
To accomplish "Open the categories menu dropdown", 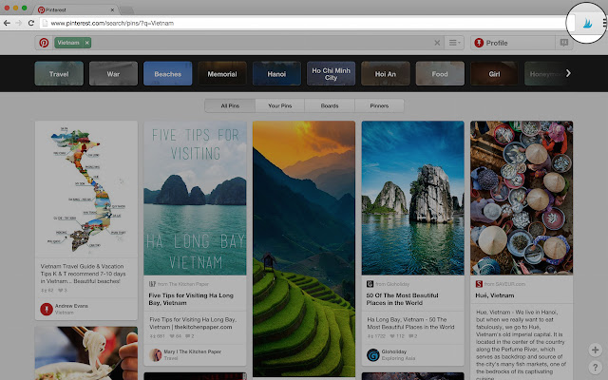I will pyautogui.click(x=454, y=43).
